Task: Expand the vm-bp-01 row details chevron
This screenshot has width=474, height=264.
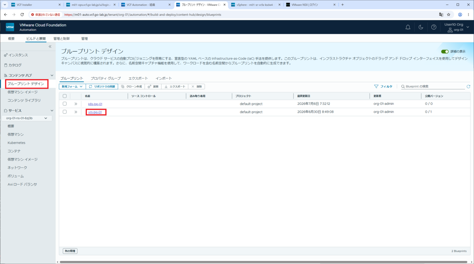Action: [x=75, y=112]
